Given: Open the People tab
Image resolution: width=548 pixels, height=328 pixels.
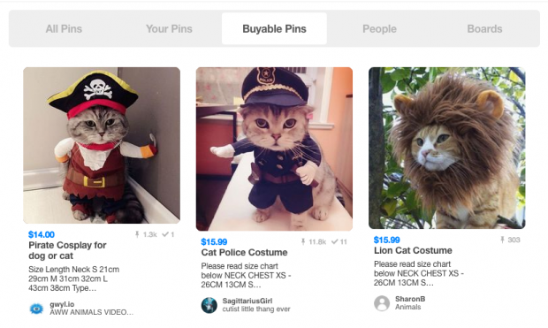Looking at the screenshot, I should (379, 28).
